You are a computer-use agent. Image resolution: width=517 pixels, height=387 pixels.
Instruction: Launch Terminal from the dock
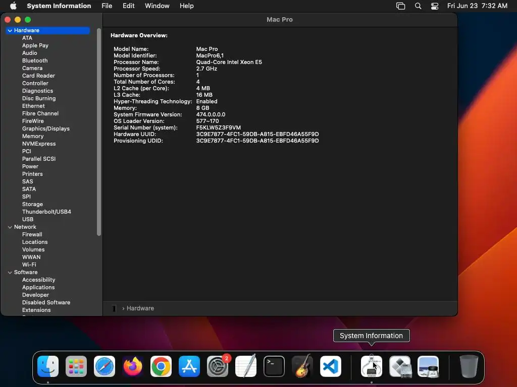[x=274, y=366]
